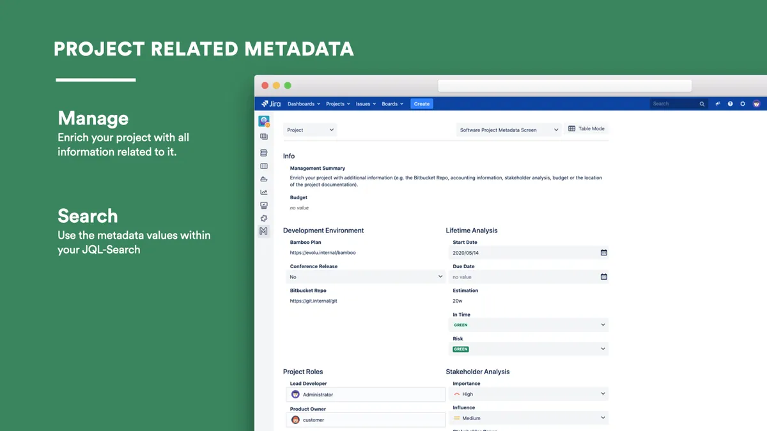The image size is (767, 431).
Task: Click the Project Roles section heading
Action: click(303, 372)
